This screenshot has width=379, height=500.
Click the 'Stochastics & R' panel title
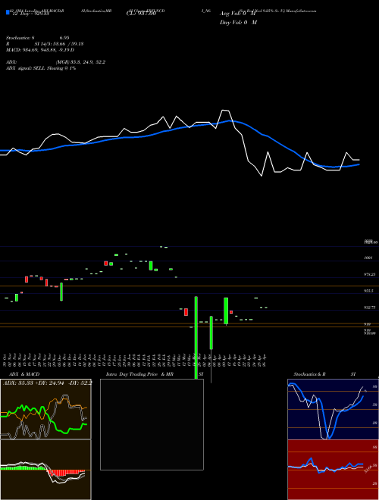click(x=309, y=374)
